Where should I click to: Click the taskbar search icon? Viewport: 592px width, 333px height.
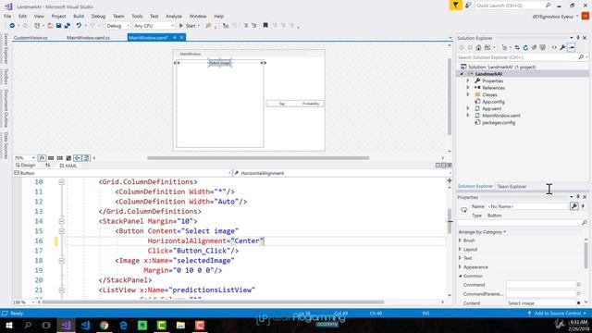pyautogui.click(x=28, y=325)
